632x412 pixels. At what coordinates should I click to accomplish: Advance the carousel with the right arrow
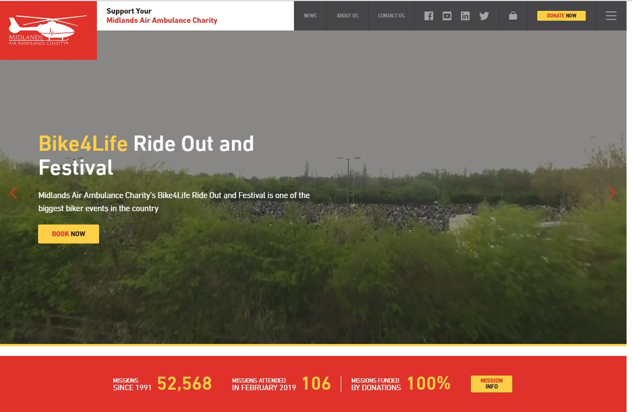611,193
